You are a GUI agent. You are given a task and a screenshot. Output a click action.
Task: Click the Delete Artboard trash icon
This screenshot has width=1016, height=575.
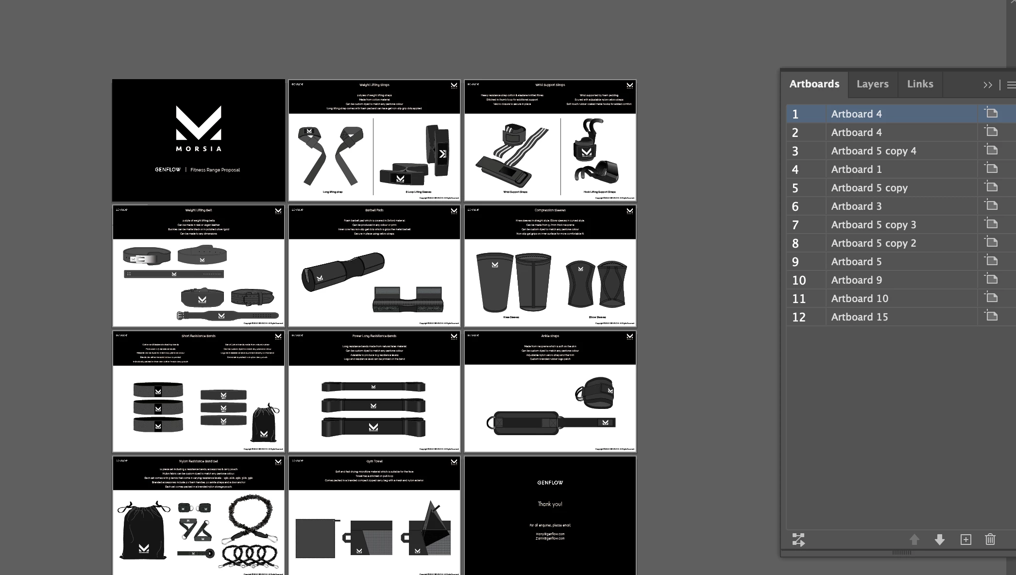coord(990,540)
